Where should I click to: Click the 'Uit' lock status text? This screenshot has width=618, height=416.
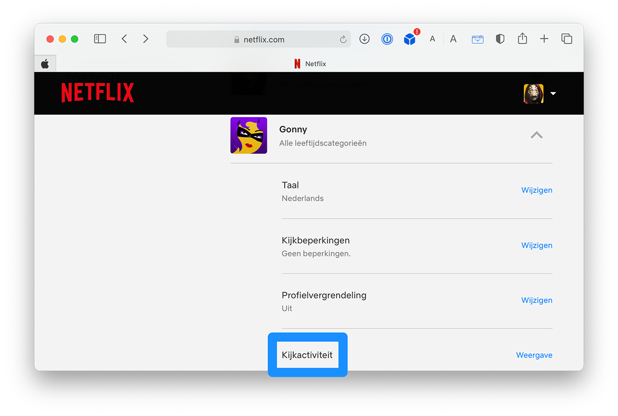(x=287, y=309)
